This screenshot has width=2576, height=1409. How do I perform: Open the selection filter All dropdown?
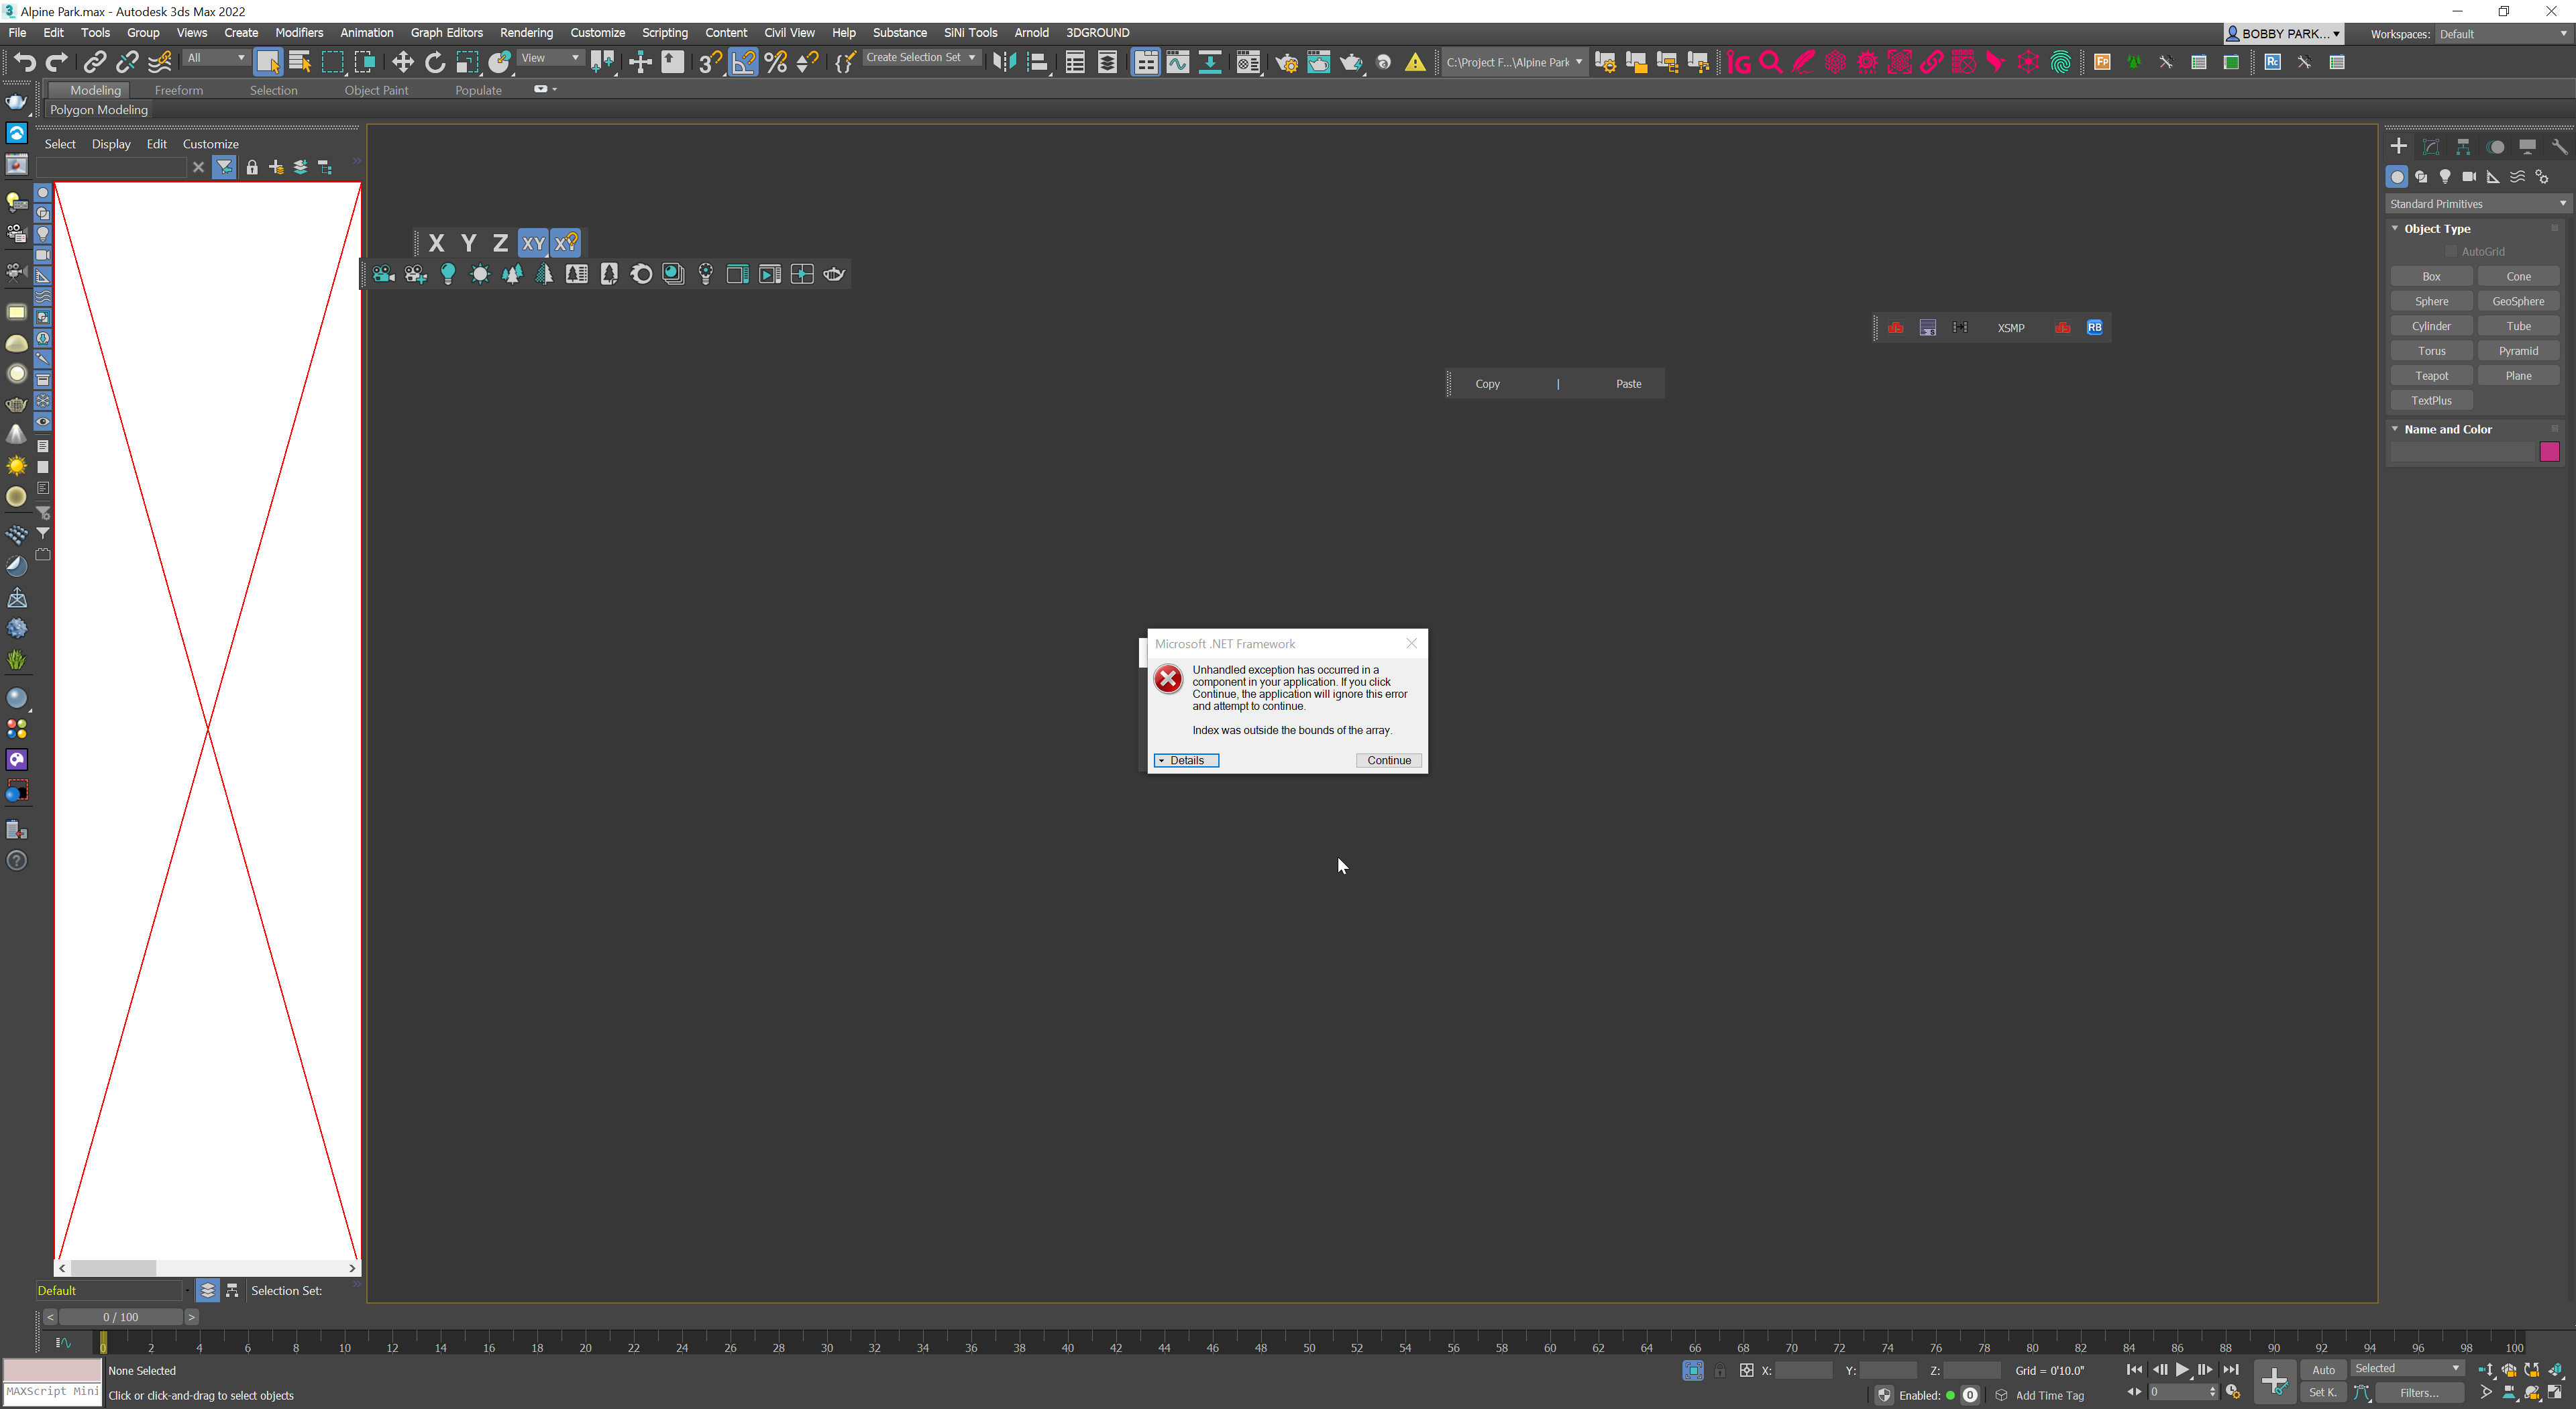(216, 58)
